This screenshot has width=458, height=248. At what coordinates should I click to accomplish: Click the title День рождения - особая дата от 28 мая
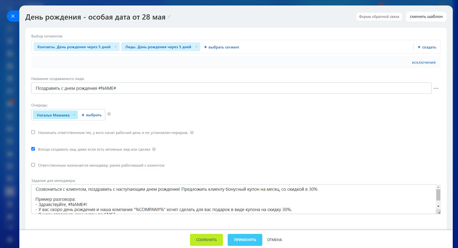tap(95, 16)
